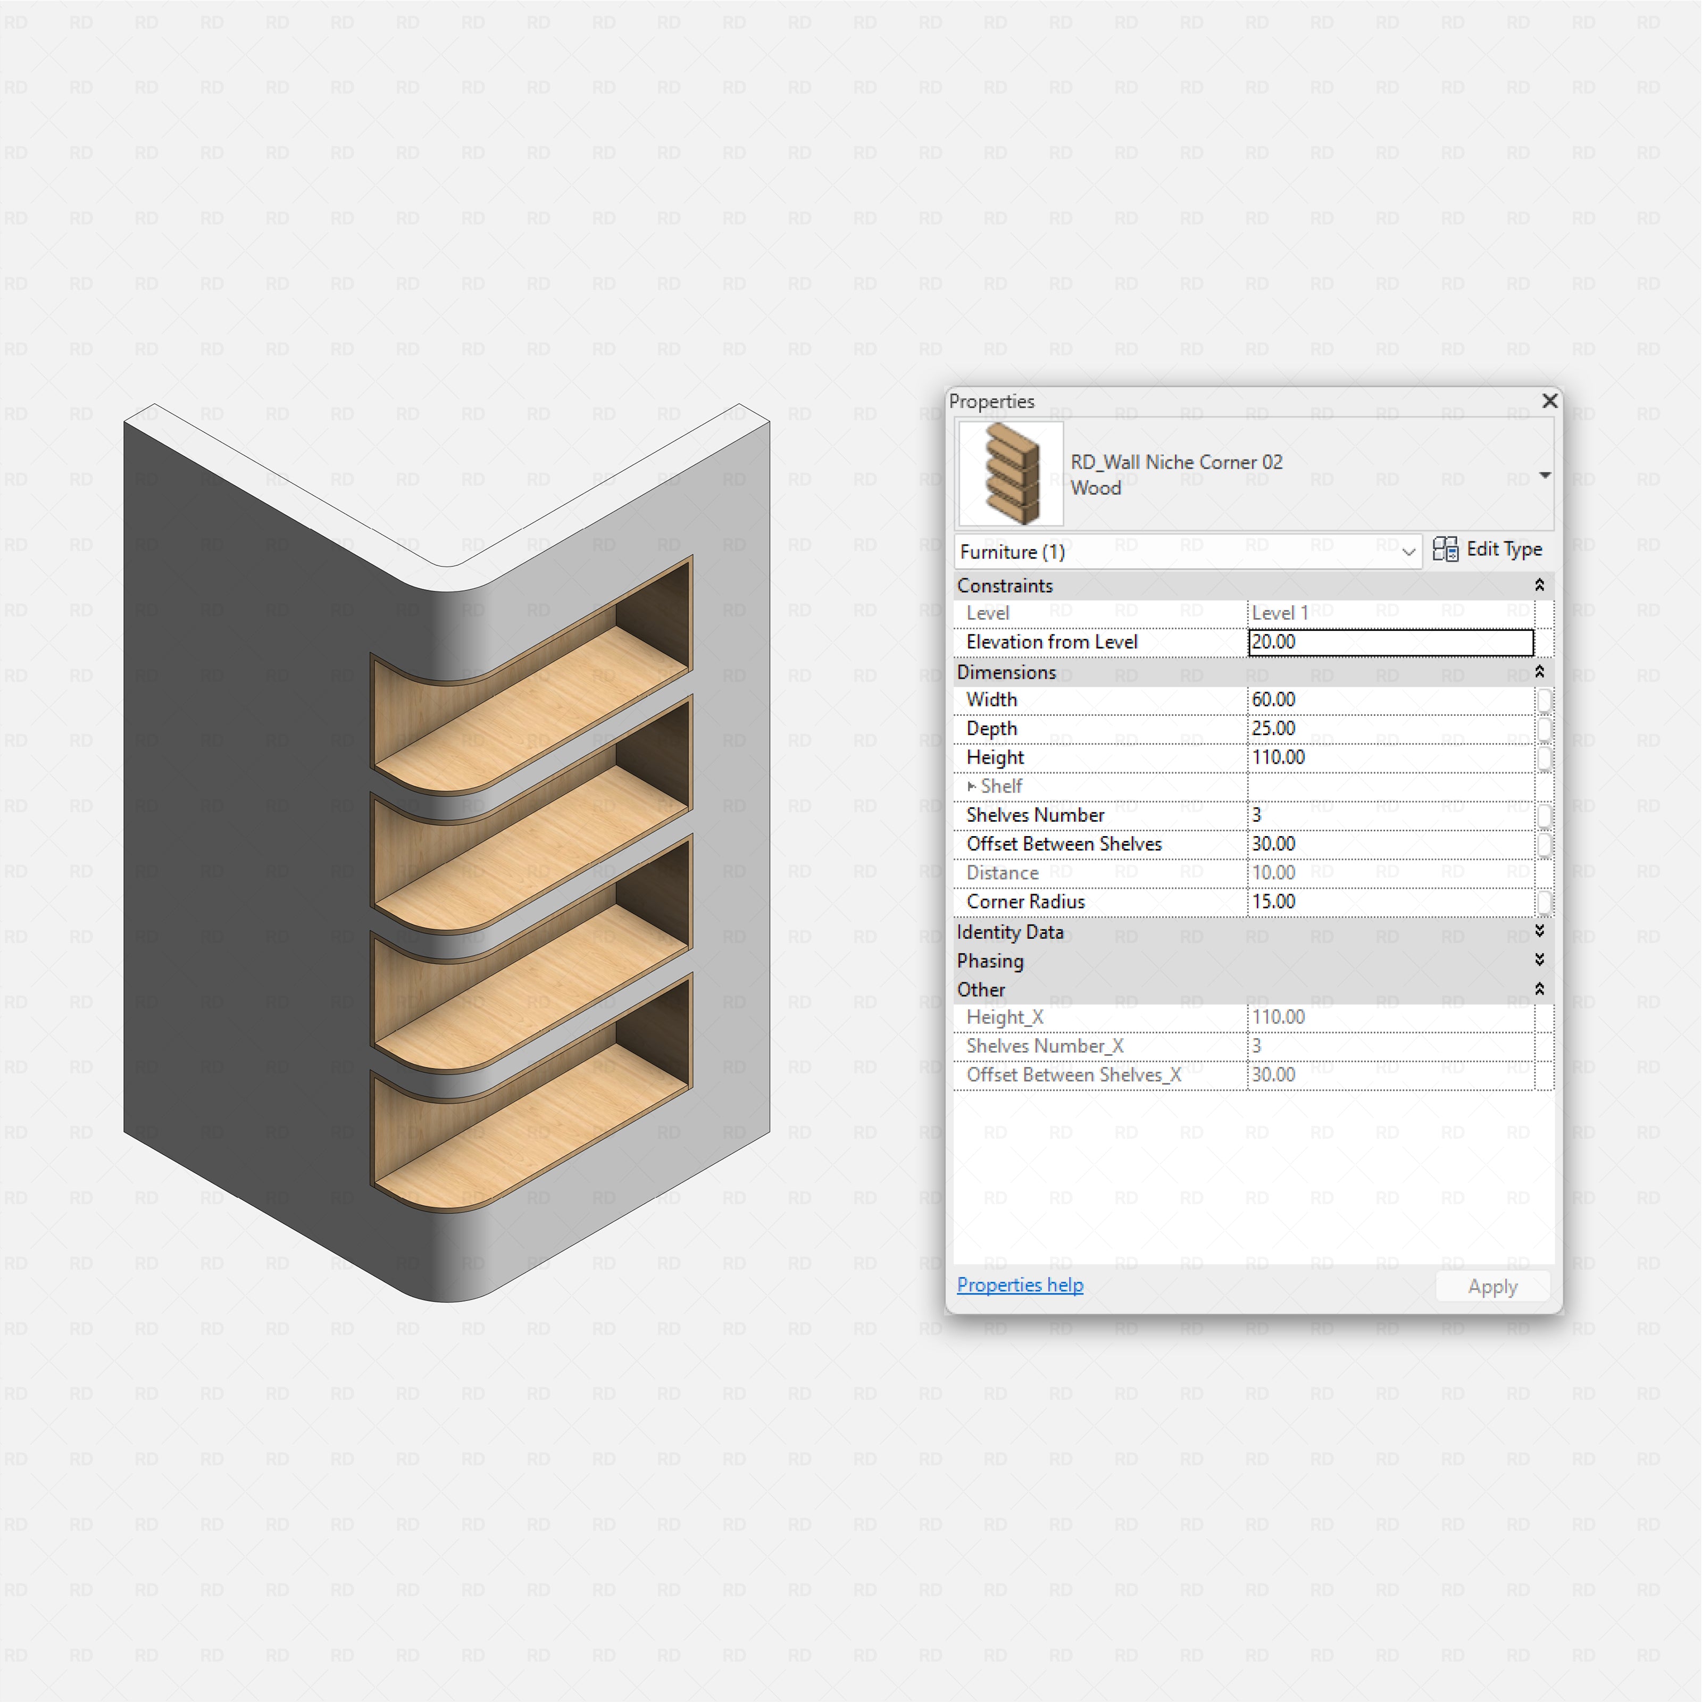Expand the Phasing section
1702x1702 pixels.
1539,960
